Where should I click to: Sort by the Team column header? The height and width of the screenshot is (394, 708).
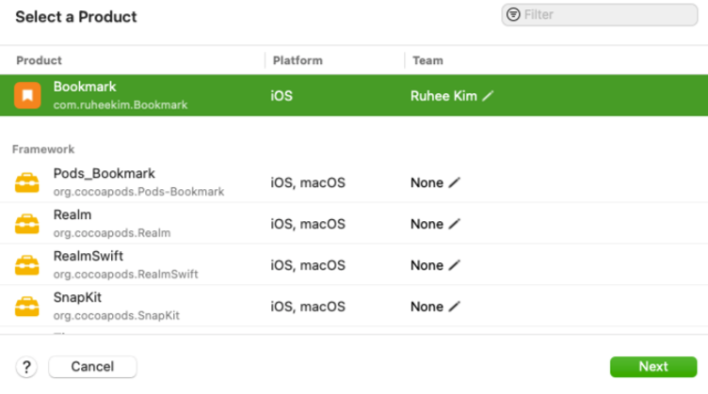(427, 60)
